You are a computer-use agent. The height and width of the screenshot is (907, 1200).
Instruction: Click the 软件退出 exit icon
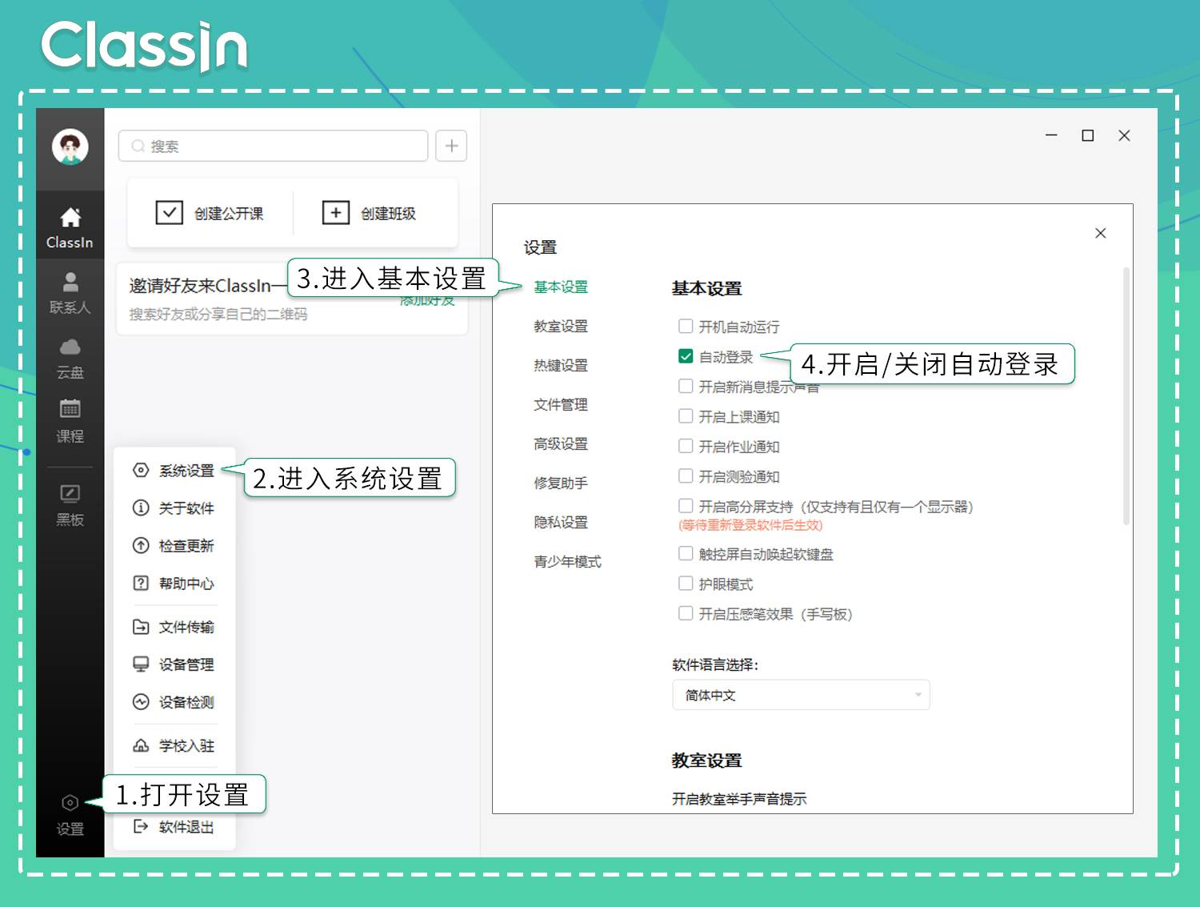tap(141, 826)
